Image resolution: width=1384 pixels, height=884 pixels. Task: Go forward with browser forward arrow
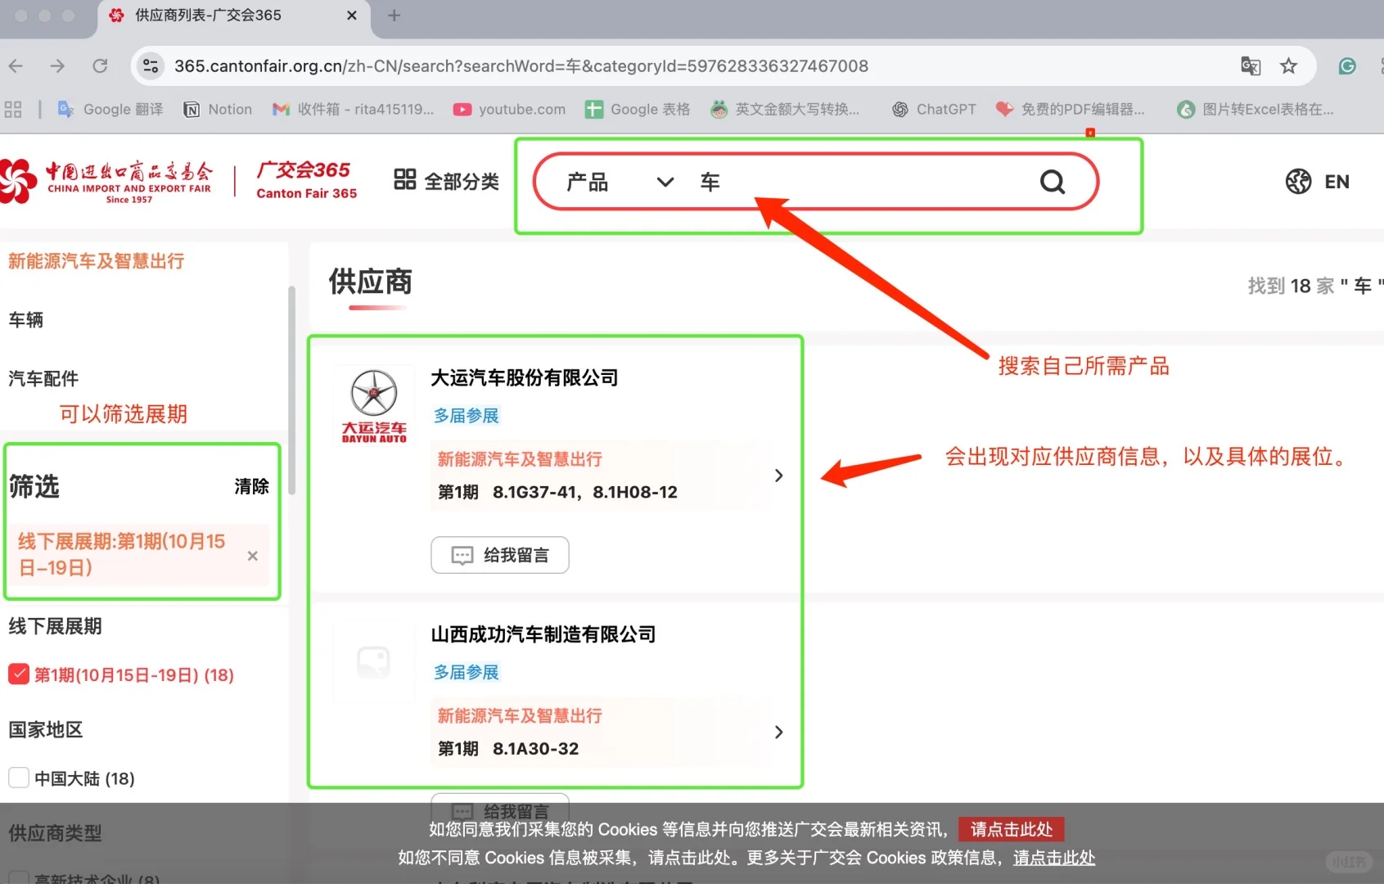57,66
